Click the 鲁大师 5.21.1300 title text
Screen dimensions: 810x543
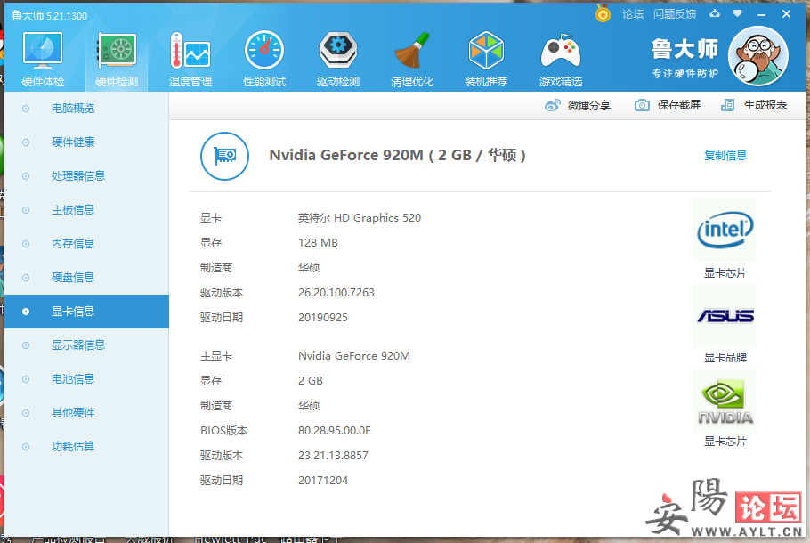tap(49, 16)
